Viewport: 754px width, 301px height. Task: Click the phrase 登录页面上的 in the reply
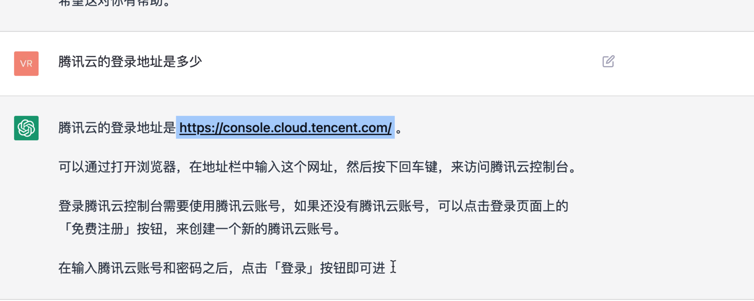(x=529, y=206)
